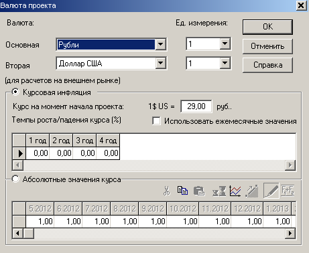Viewport: 309px width, 253px height.
Task: Open the units dropdown beside Доллар США
Action: point(225,63)
